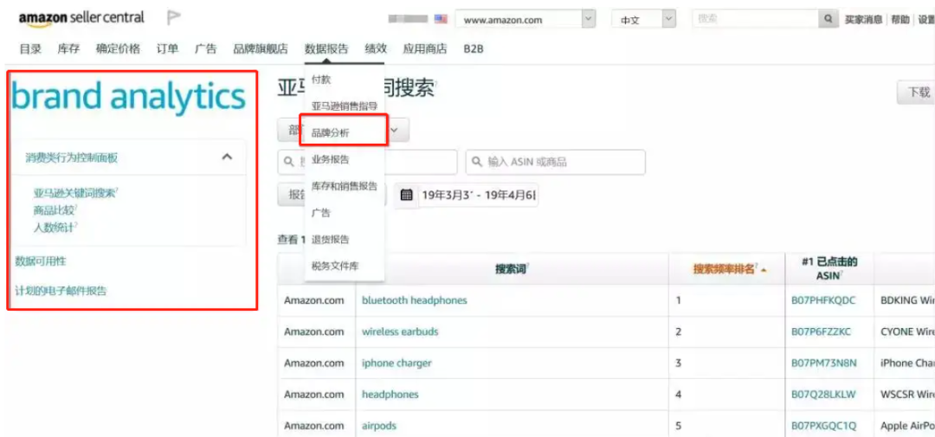Open the 应用商店 menu

click(x=424, y=48)
